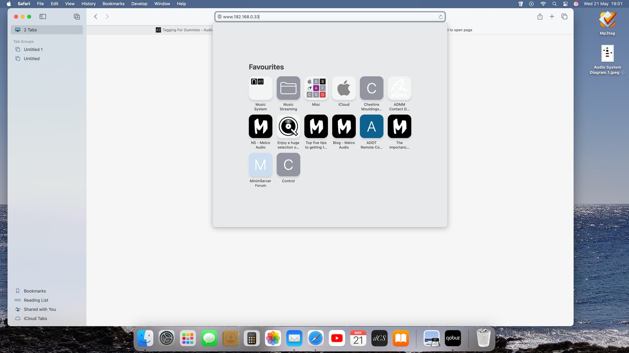This screenshot has width=629, height=353.
Task: Select Audio System Diagram.1.jpeg file
Action: [x=607, y=60]
